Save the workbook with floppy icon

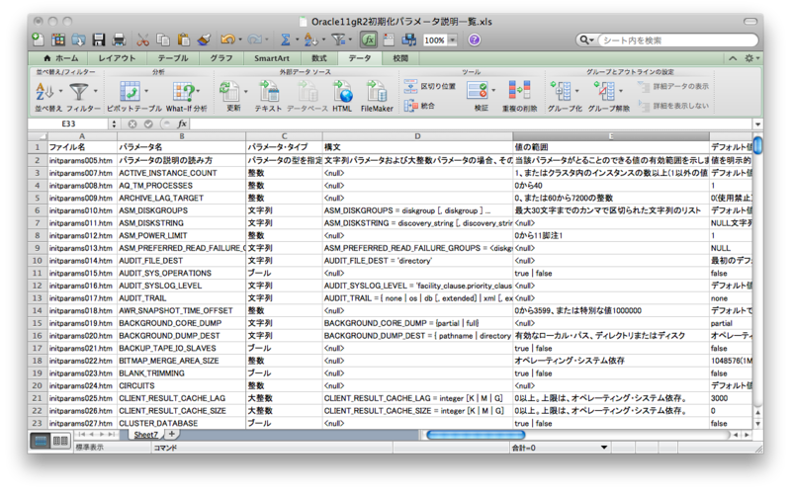(98, 40)
